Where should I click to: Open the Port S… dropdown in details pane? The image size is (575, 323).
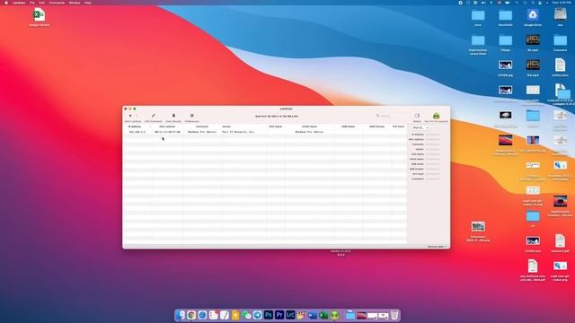(420, 127)
